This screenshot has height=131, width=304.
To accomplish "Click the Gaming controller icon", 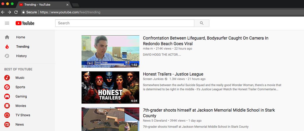I will coord(7,96).
